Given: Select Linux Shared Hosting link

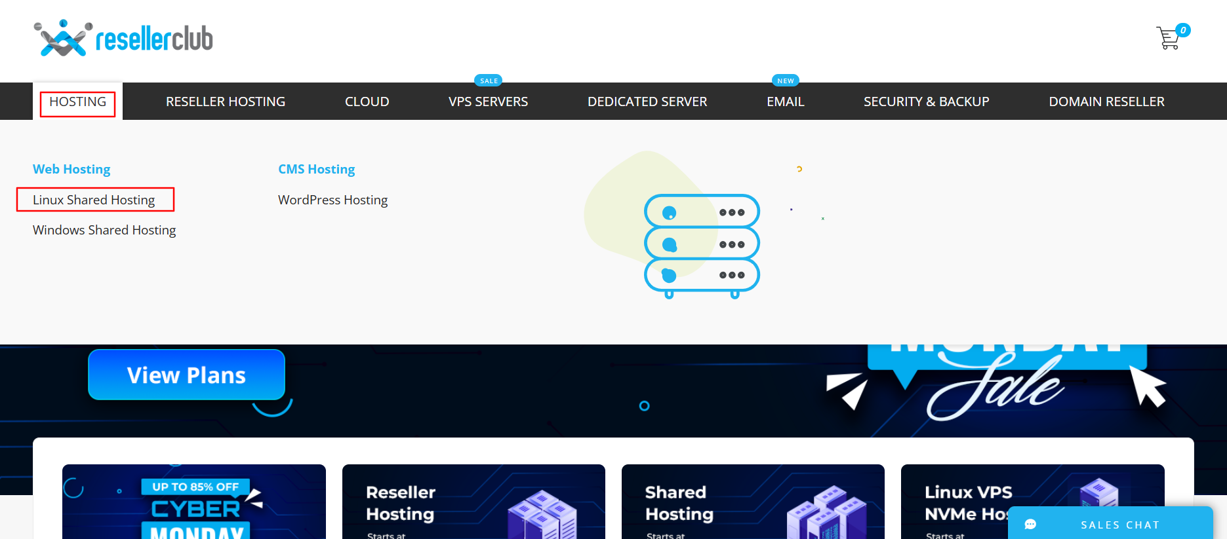Looking at the screenshot, I should click(94, 200).
